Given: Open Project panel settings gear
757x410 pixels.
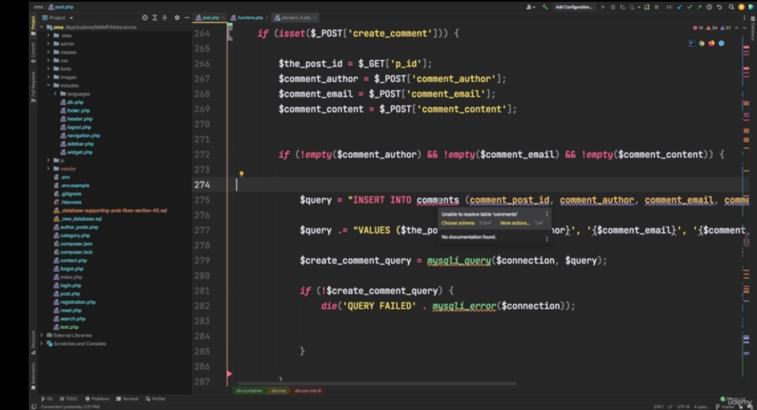Looking at the screenshot, I should coord(177,18).
